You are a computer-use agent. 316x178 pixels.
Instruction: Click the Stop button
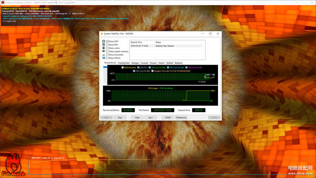coord(120,118)
